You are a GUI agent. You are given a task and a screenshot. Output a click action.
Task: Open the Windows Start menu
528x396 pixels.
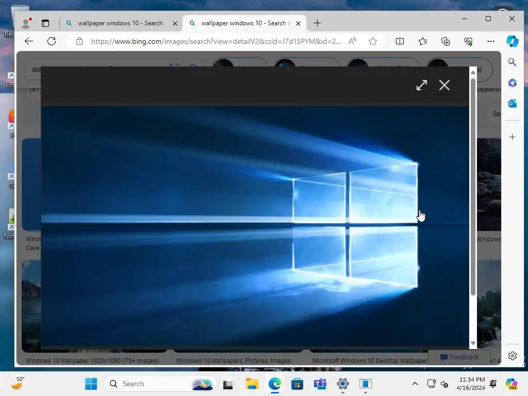point(91,384)
